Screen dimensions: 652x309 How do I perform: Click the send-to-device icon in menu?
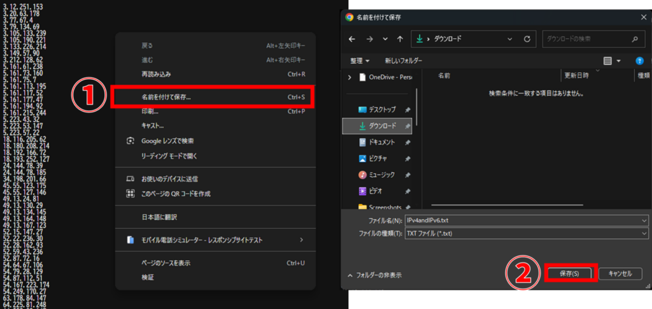(x=130, y=179)
